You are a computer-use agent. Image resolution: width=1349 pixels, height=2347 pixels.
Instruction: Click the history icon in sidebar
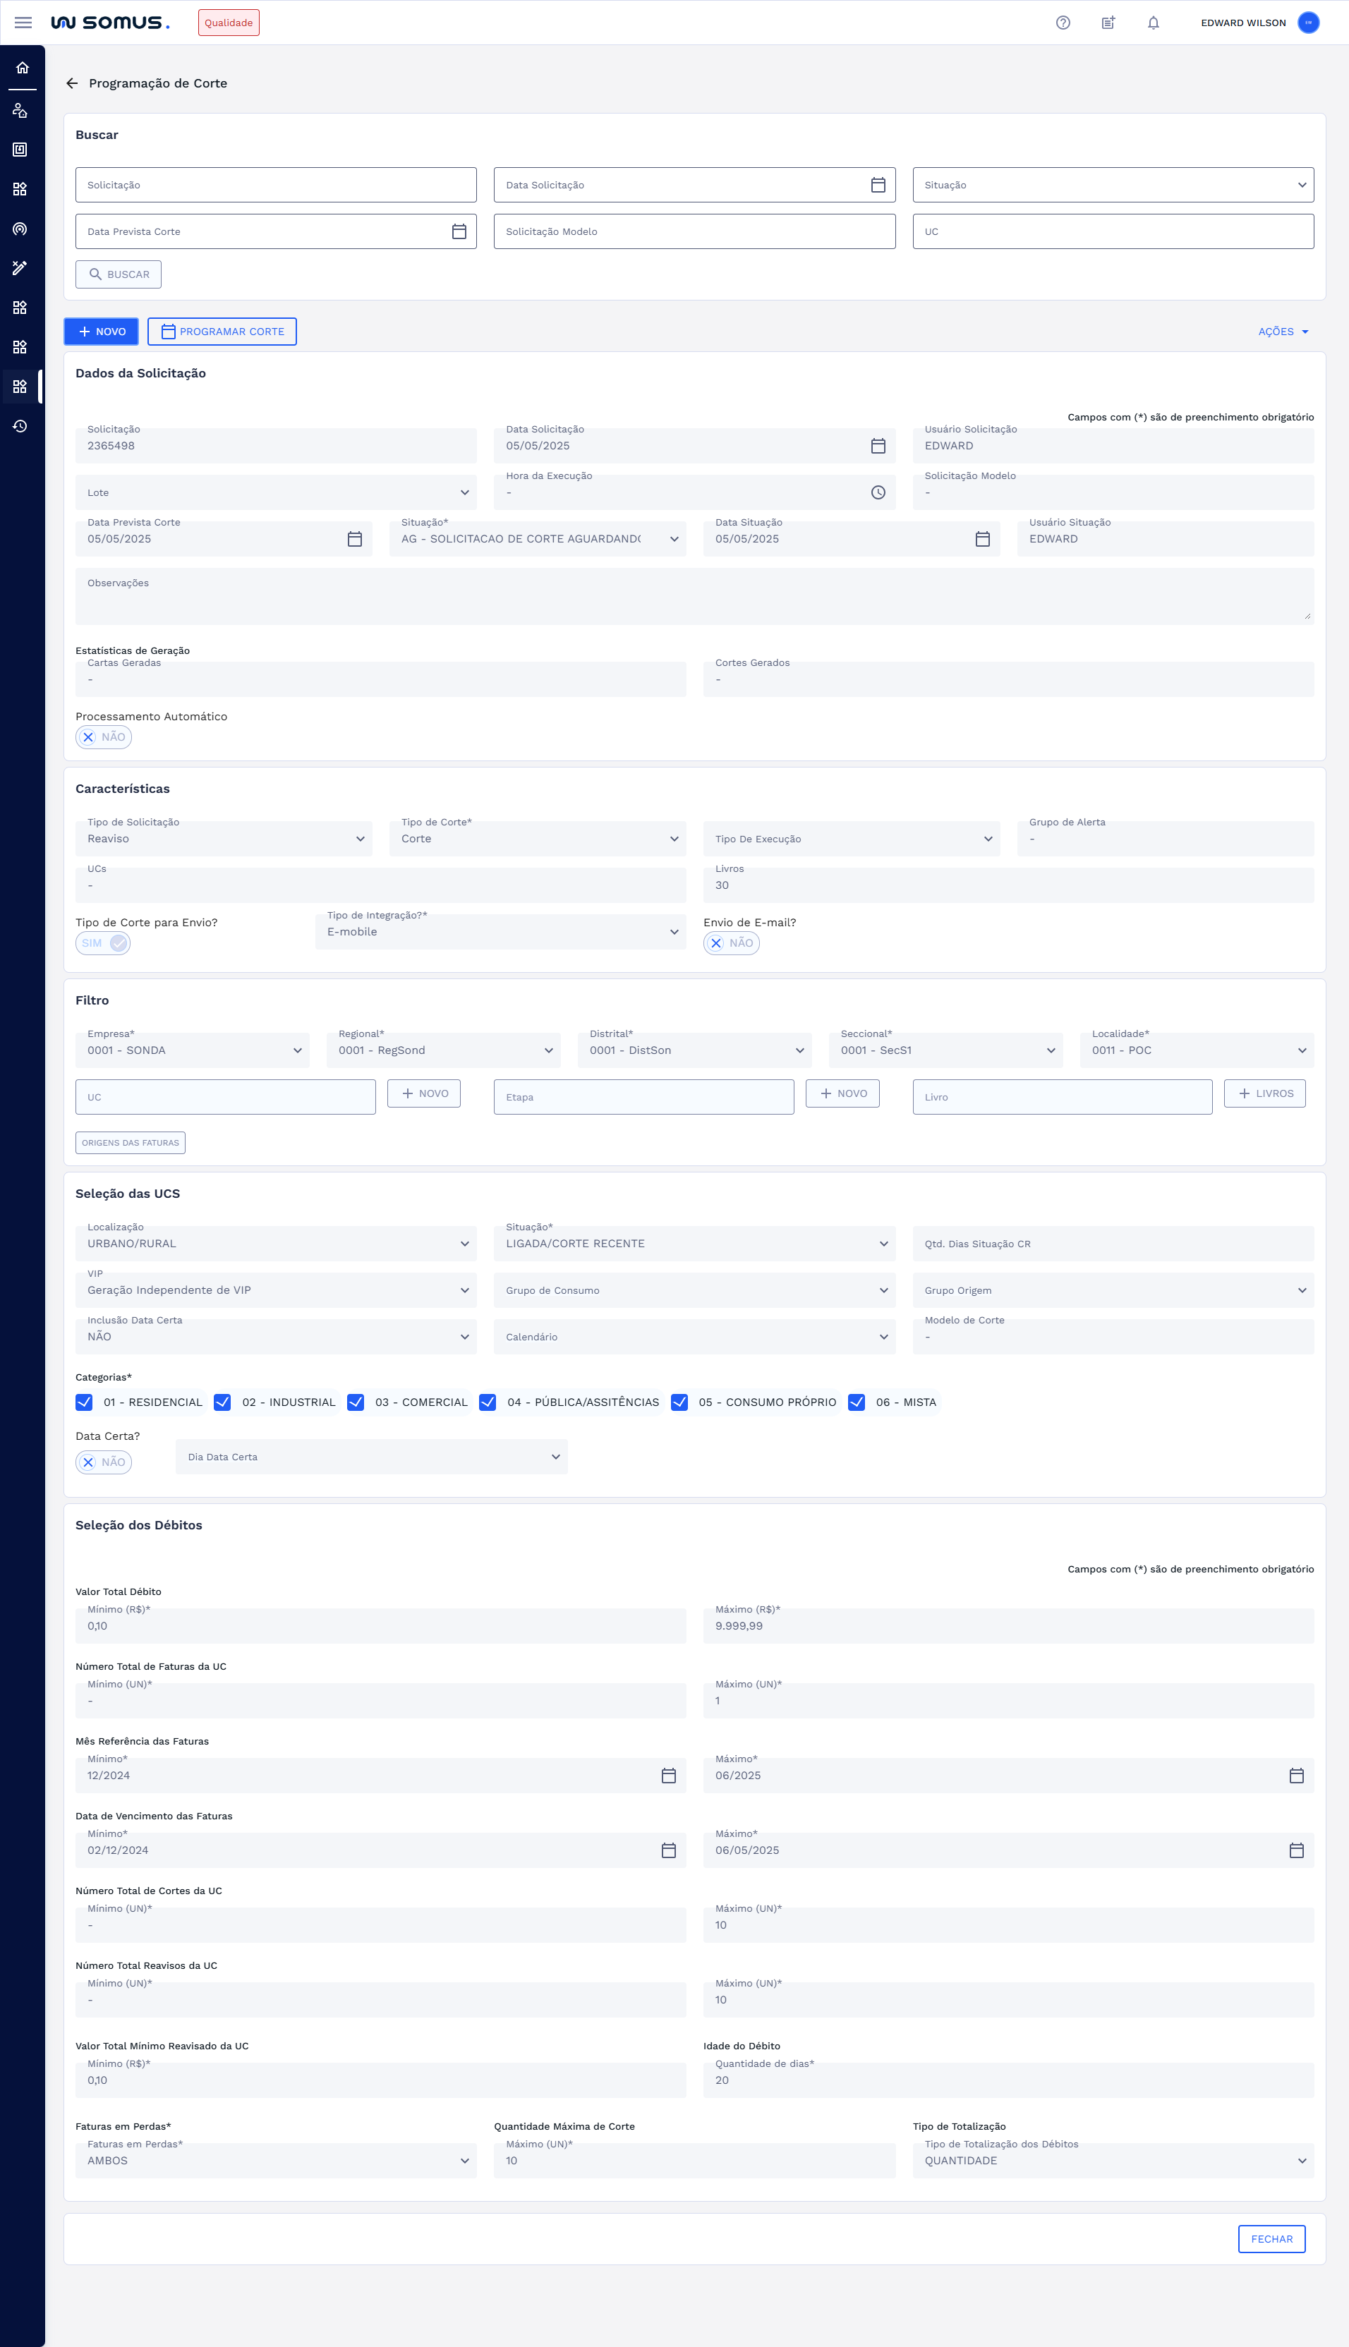(20, 426)
